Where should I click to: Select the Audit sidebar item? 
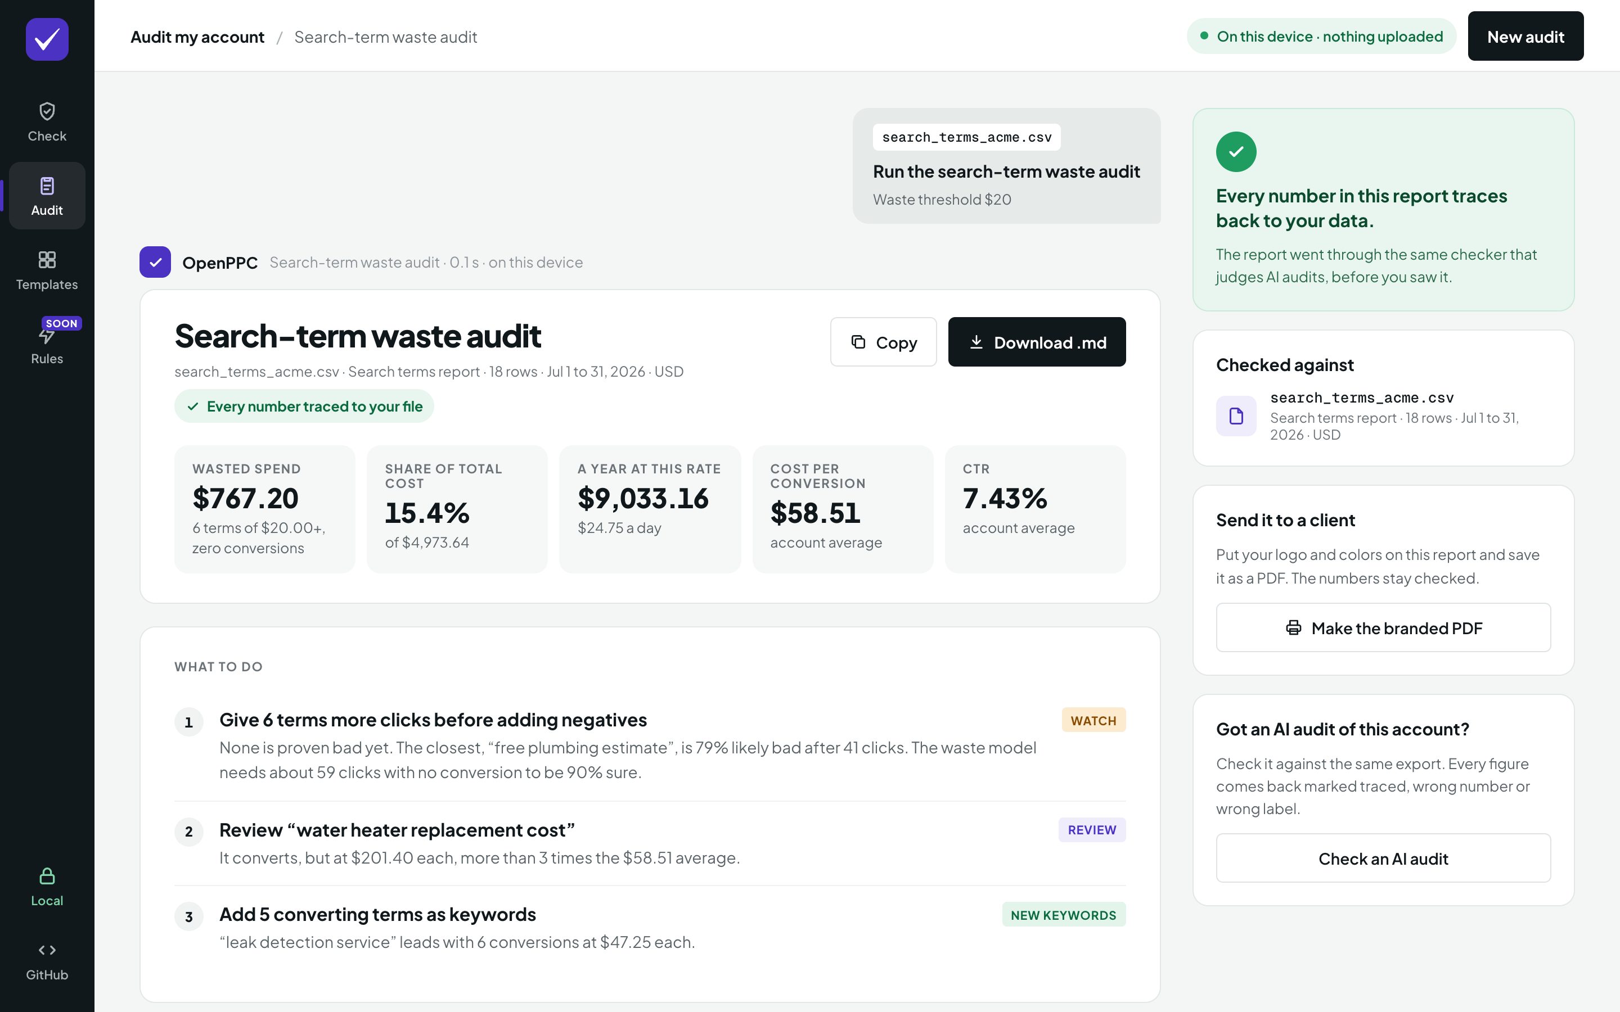click(x=47, y=196)
